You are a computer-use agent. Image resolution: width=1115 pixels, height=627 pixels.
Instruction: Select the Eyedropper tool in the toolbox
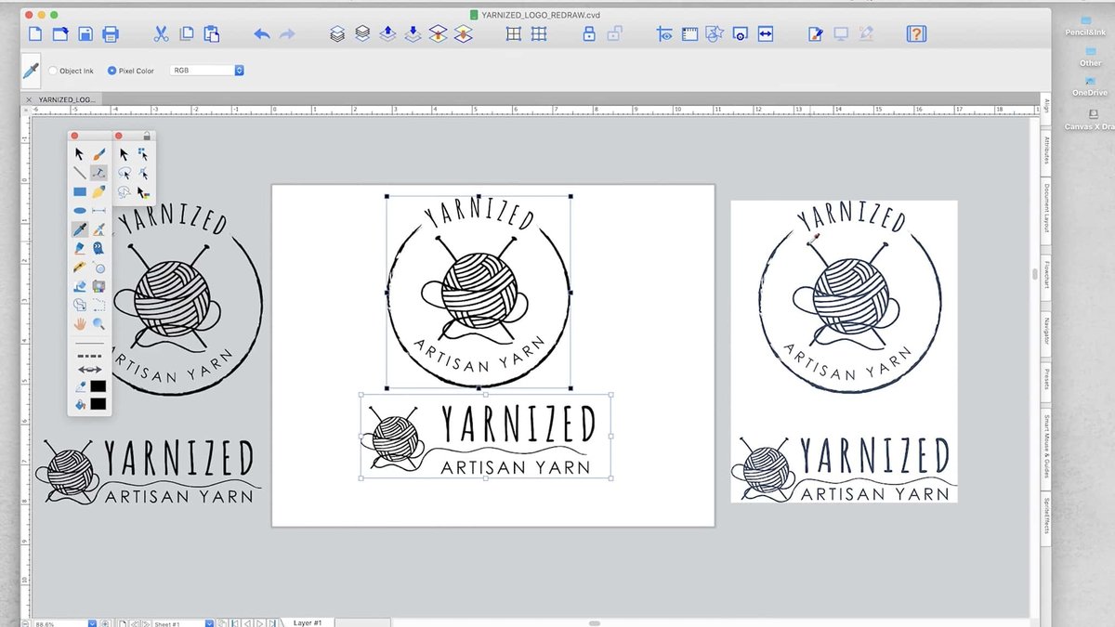(x=79, y=229)
